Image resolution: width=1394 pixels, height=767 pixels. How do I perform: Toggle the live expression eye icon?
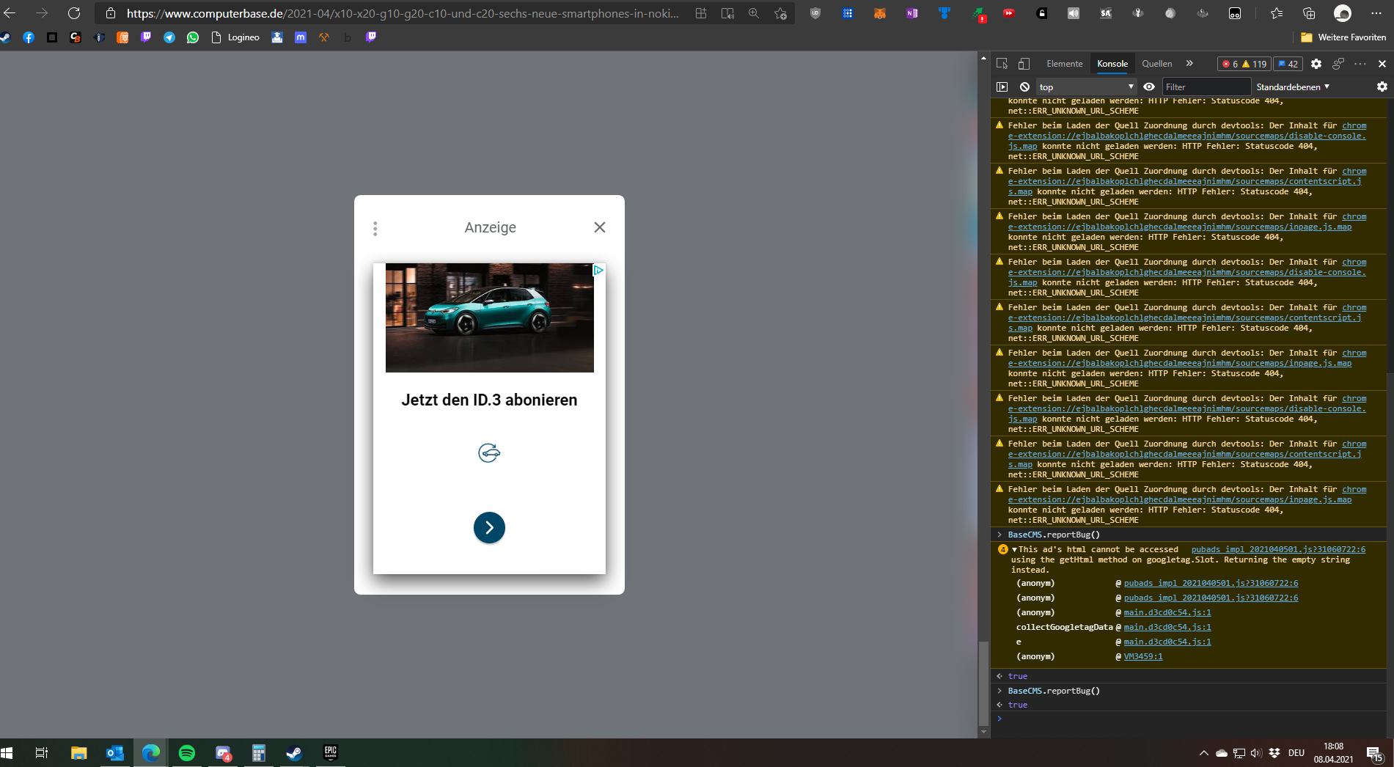click(x=1149, y=87)
